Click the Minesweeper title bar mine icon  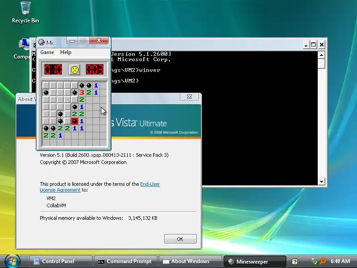click(x=42, y=42)
